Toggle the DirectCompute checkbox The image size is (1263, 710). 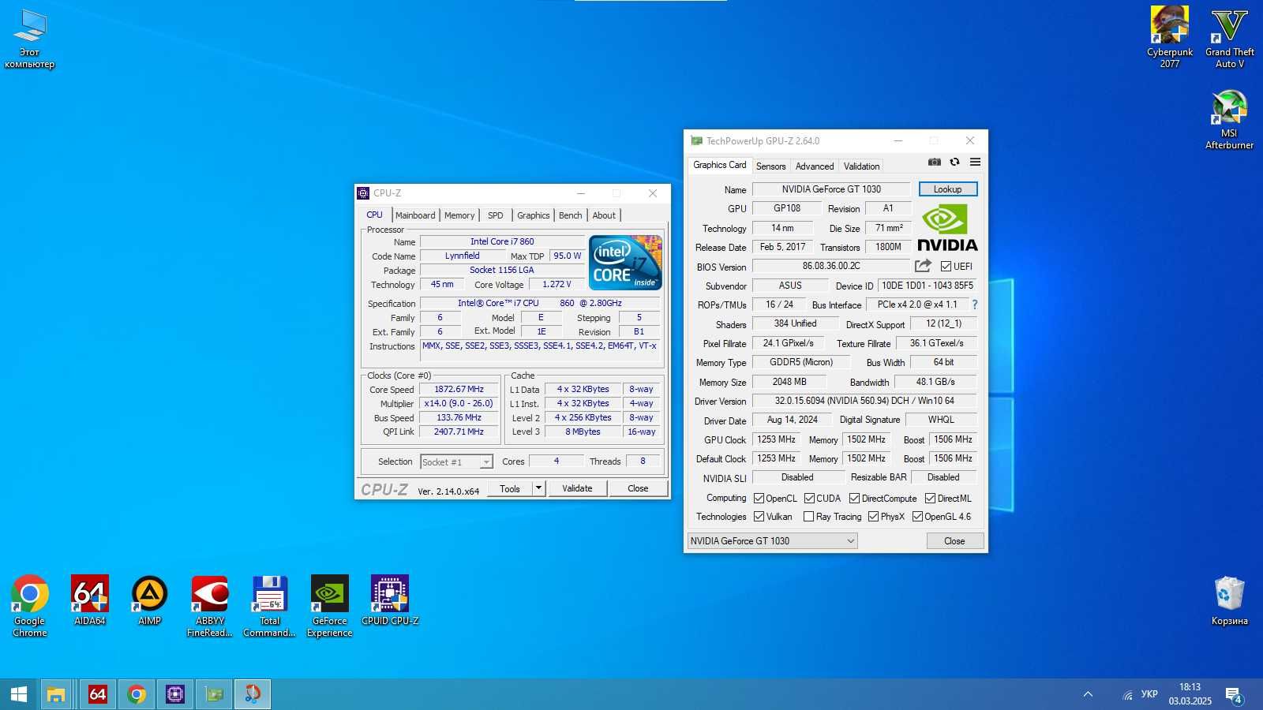[854, 499]
